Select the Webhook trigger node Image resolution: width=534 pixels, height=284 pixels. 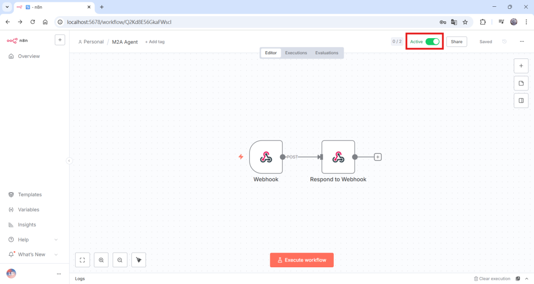tap(266, 157)
